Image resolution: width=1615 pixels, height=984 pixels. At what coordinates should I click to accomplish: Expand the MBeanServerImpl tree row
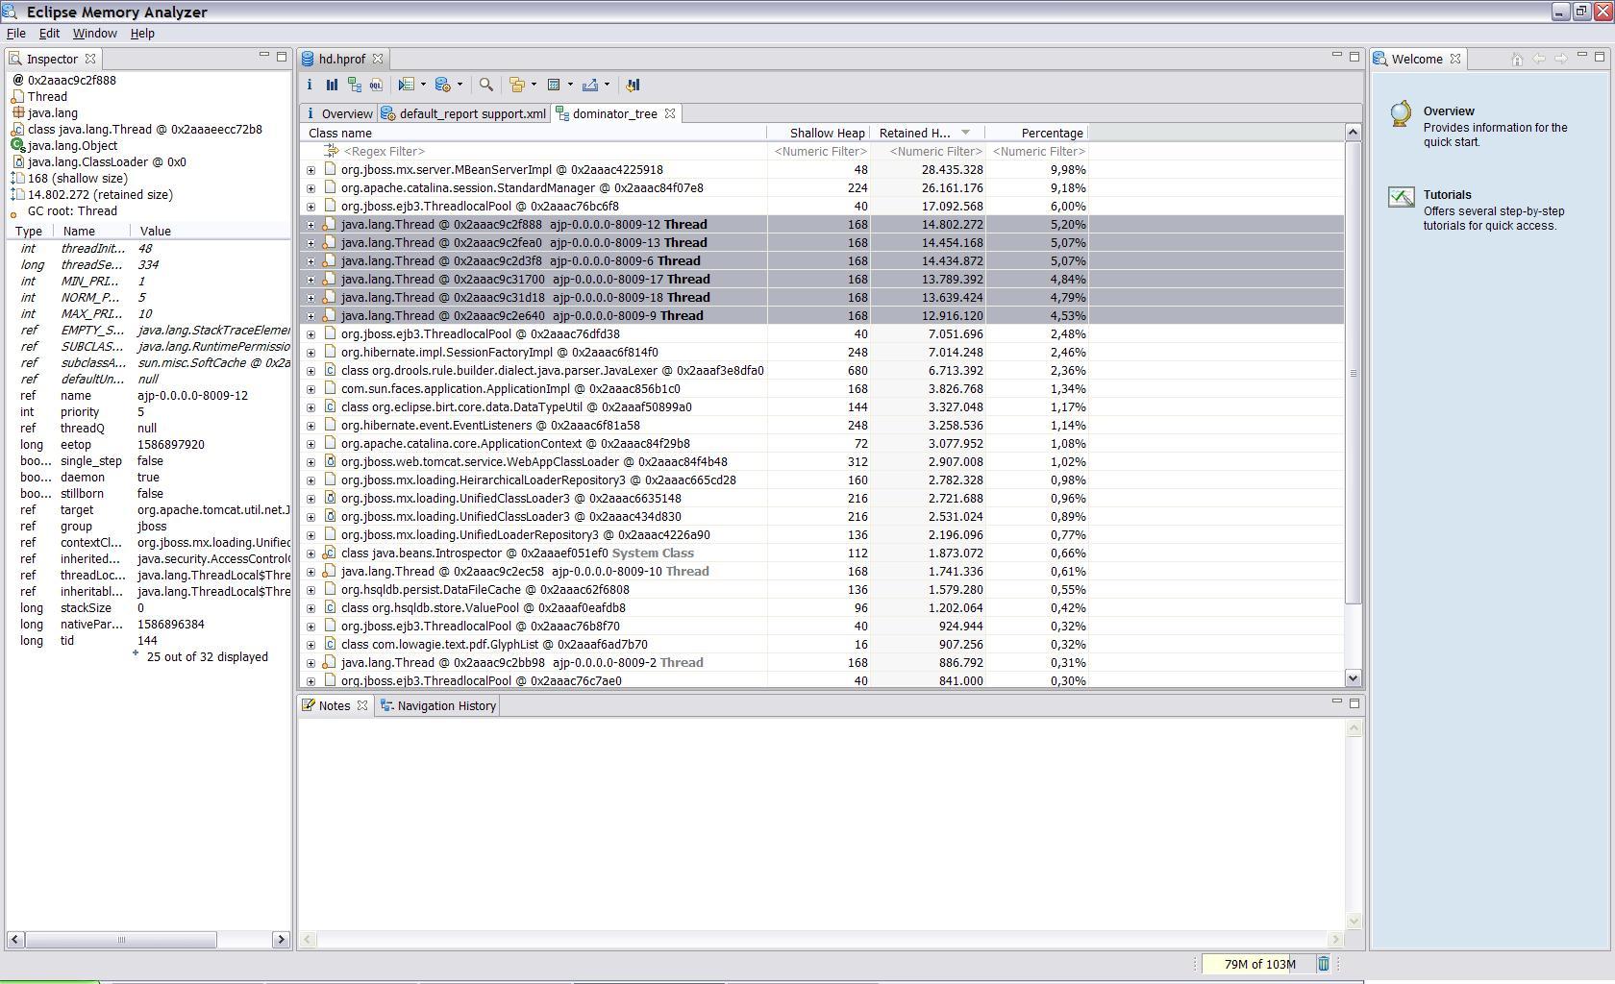[311, 170]
